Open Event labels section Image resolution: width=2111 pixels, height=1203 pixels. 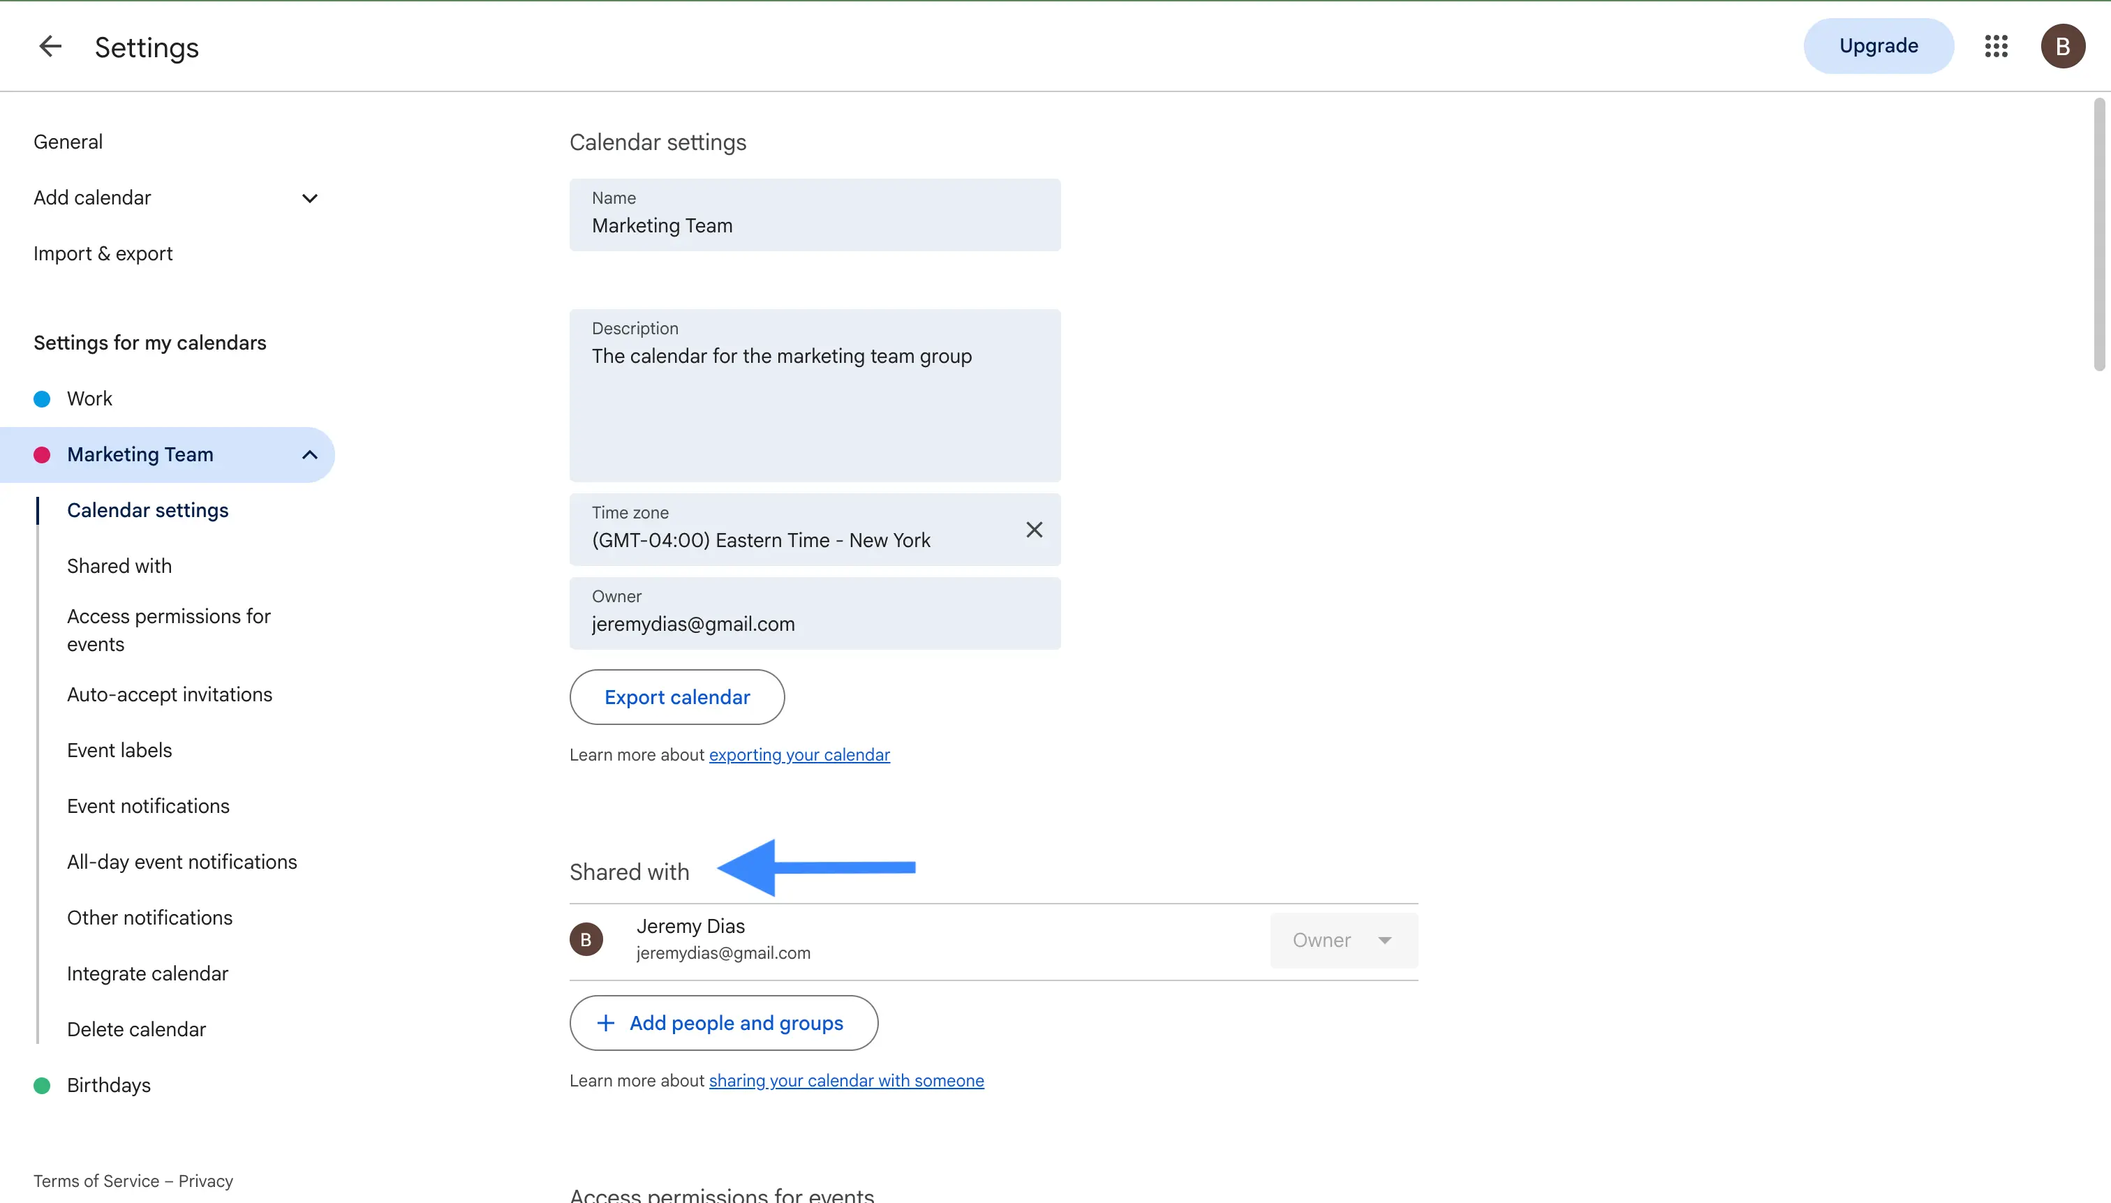click(x=120, y=750)
